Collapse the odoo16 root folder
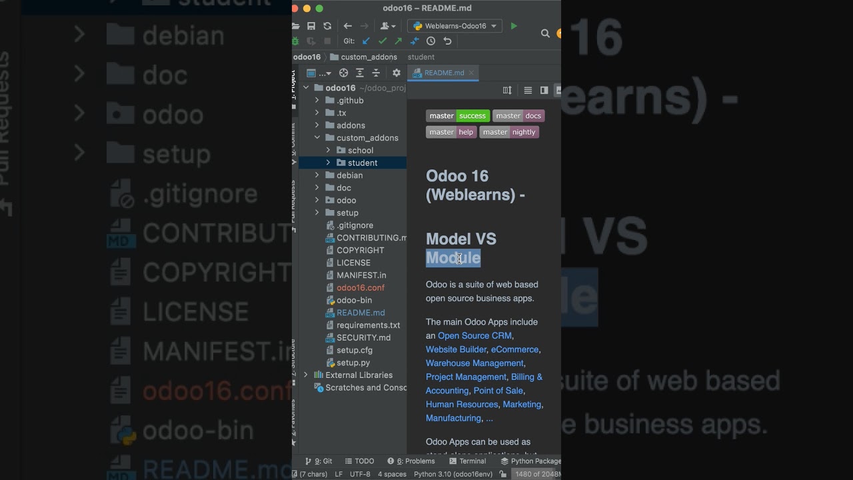The height and width of the screenshot is (480, 853). click(x=306, y=88)
